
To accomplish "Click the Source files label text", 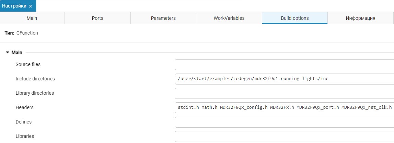I will point(28,64).
